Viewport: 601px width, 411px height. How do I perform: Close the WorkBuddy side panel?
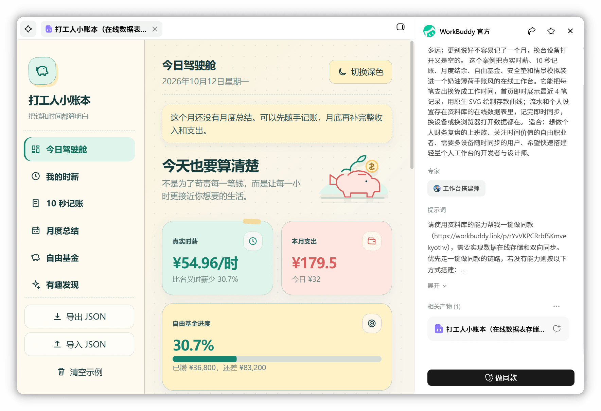tap(570, 31)
